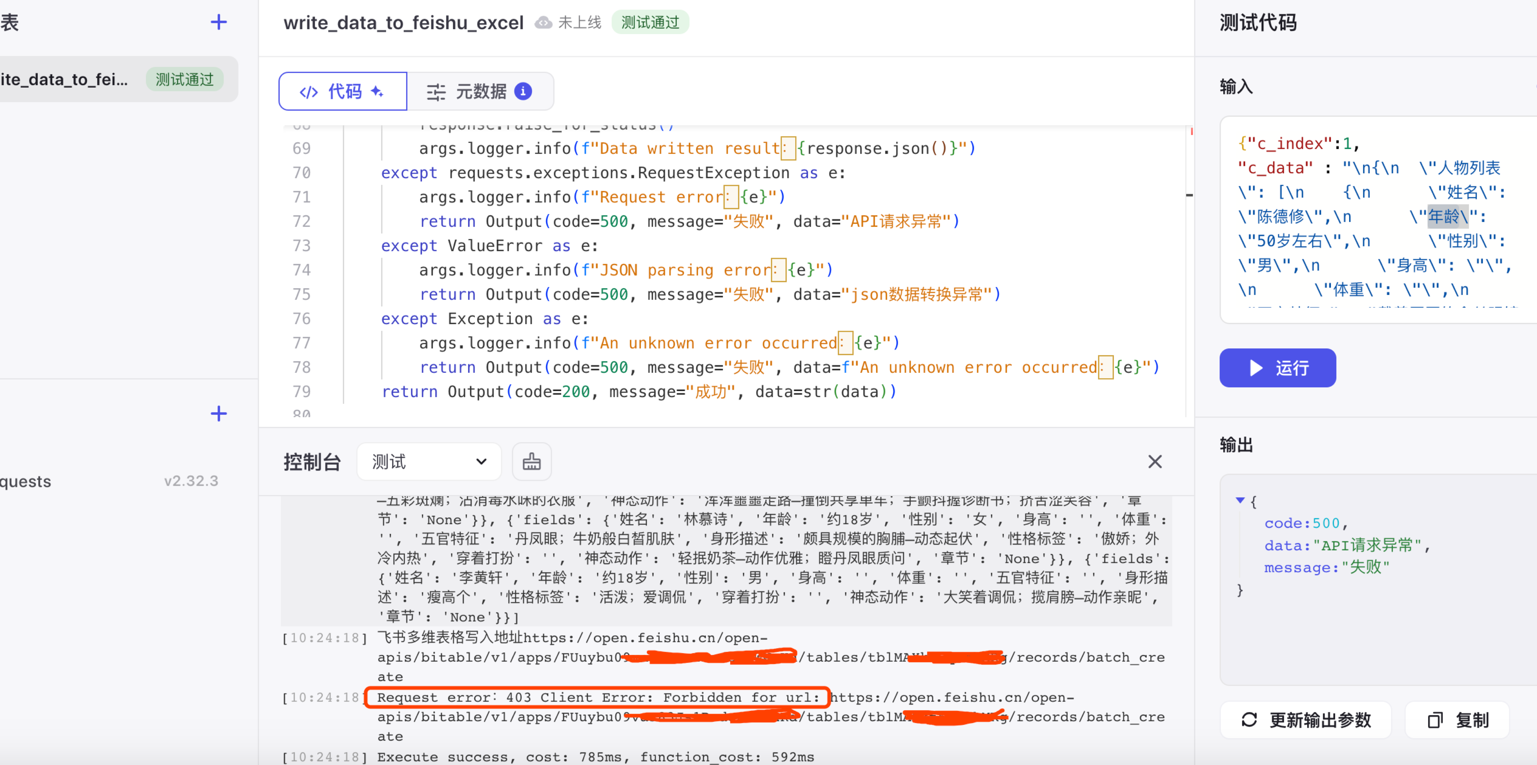
Task: Click the info icon beside 元数据
Action: pos(523,91)
